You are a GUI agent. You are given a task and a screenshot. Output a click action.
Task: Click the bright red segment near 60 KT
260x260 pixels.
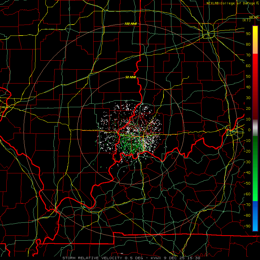coord(255,63)
